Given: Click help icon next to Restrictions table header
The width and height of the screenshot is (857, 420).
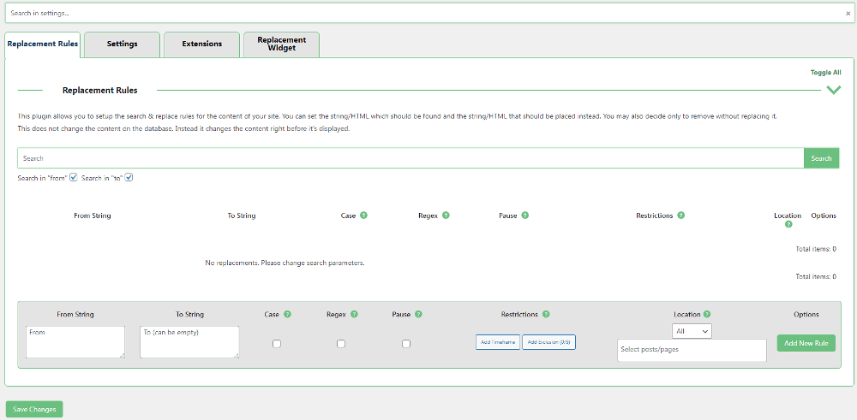Looking at the screenshot, I should 680,216.
